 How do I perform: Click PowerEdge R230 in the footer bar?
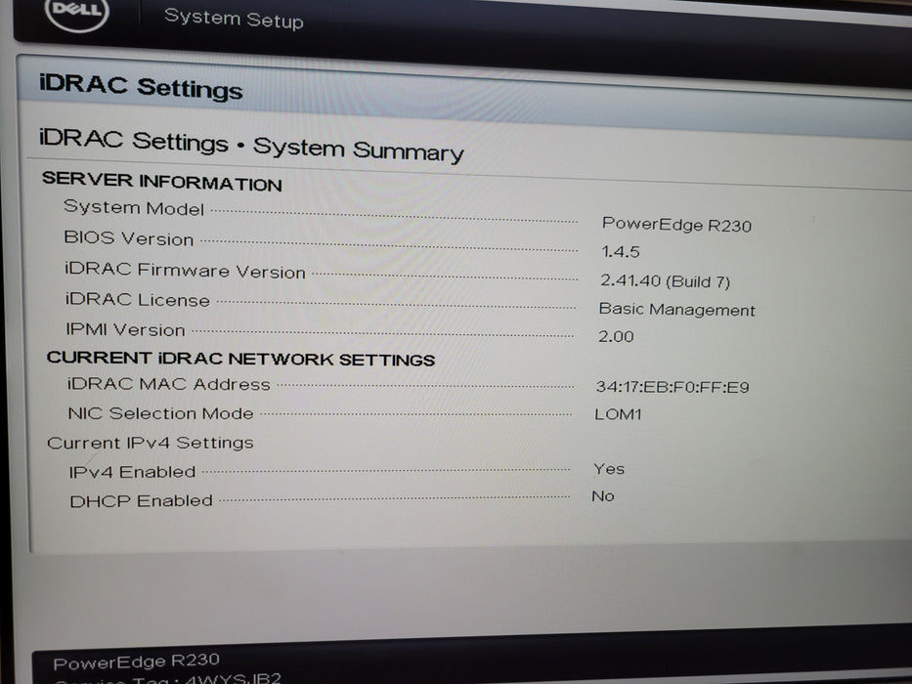pos(136,662)
